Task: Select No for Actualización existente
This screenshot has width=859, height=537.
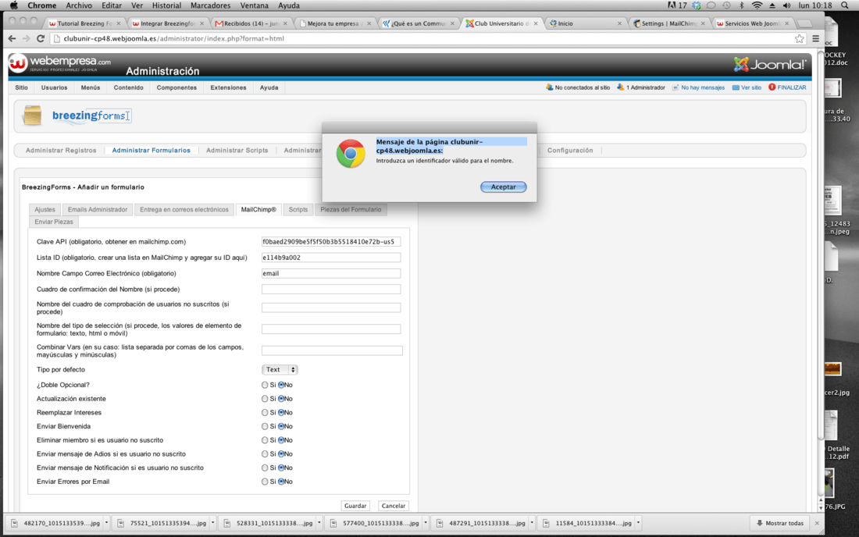Action: coord(281,399)
